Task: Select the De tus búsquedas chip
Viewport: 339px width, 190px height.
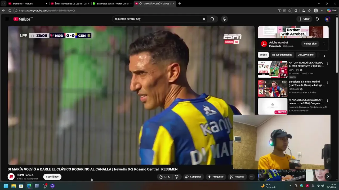Action: 282,55
